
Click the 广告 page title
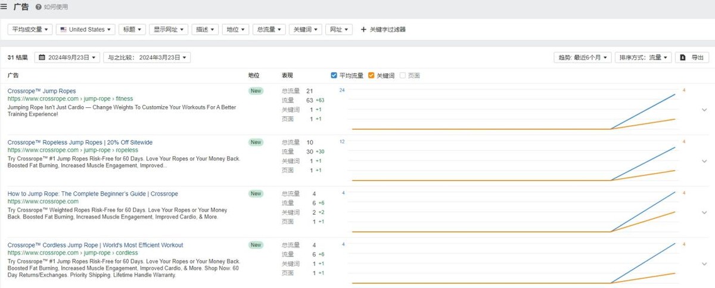pyautogui.click(x=21, y=7)
